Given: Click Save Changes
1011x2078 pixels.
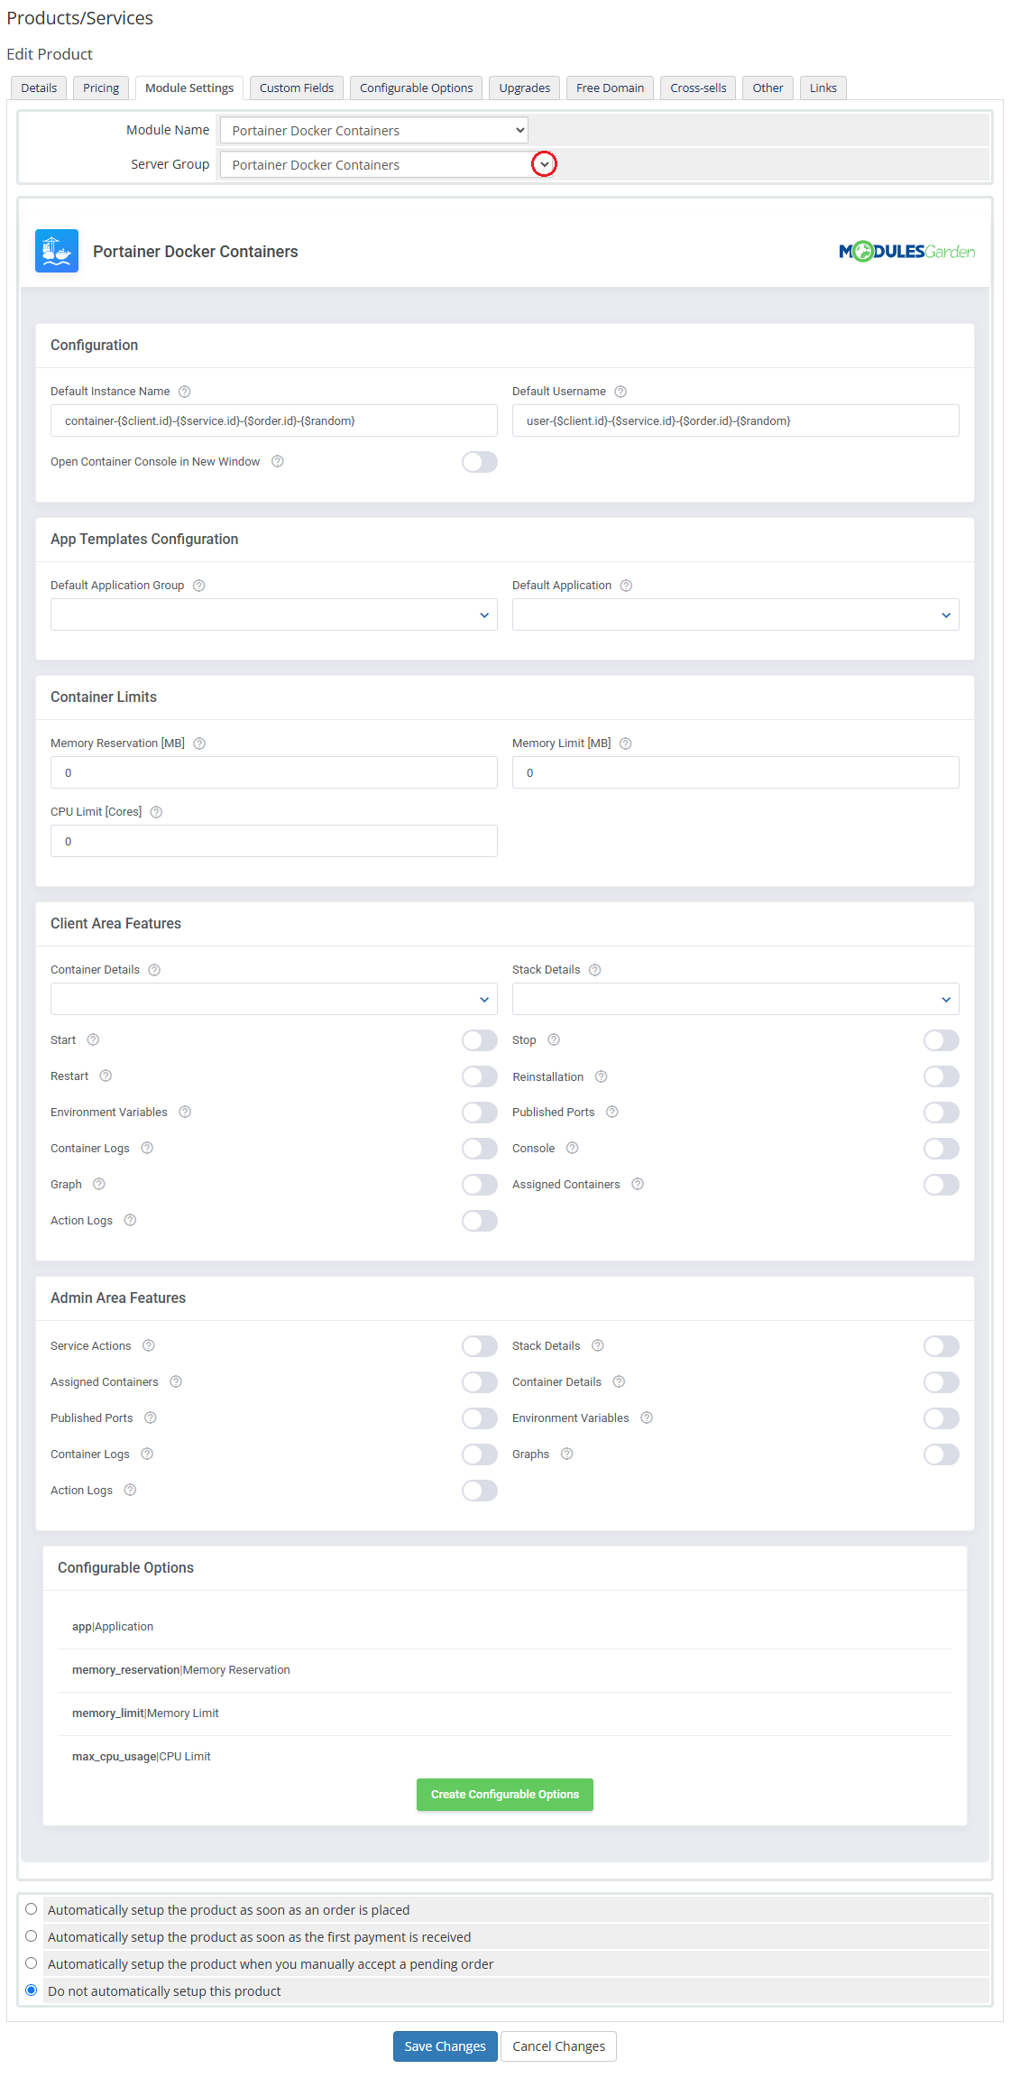Looking at the screenshot, I should click(446, 2046).
